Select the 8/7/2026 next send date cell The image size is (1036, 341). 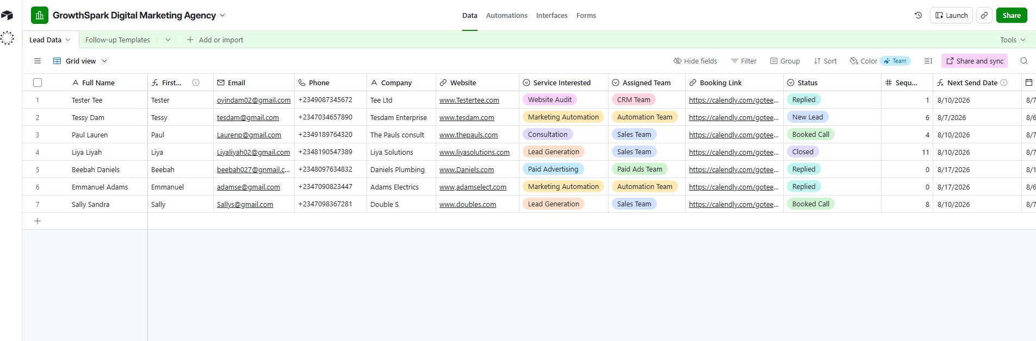[x=977, y=117]
